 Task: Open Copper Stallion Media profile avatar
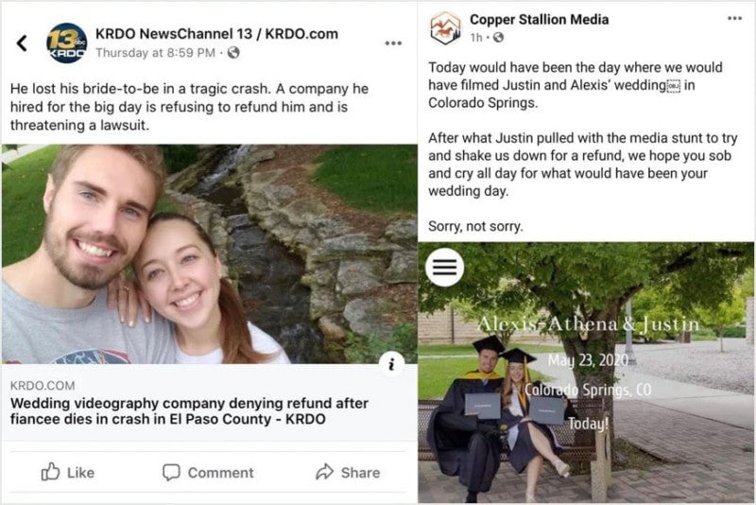click(x=446, y=27)
